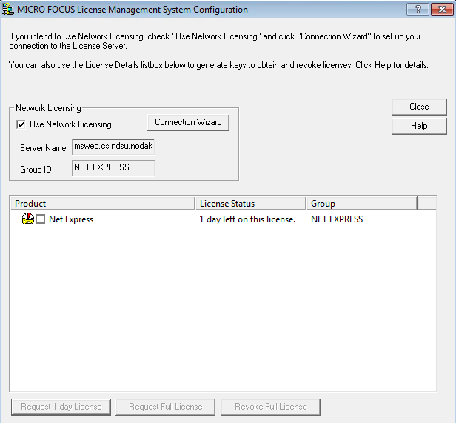Click the Net Express license clock icon
Screen dimensions: 456x423
pyautogui.click(x=28, y=219)
